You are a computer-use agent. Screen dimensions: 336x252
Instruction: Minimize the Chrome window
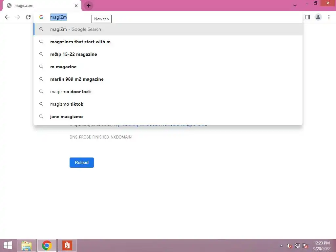point(307,4)
